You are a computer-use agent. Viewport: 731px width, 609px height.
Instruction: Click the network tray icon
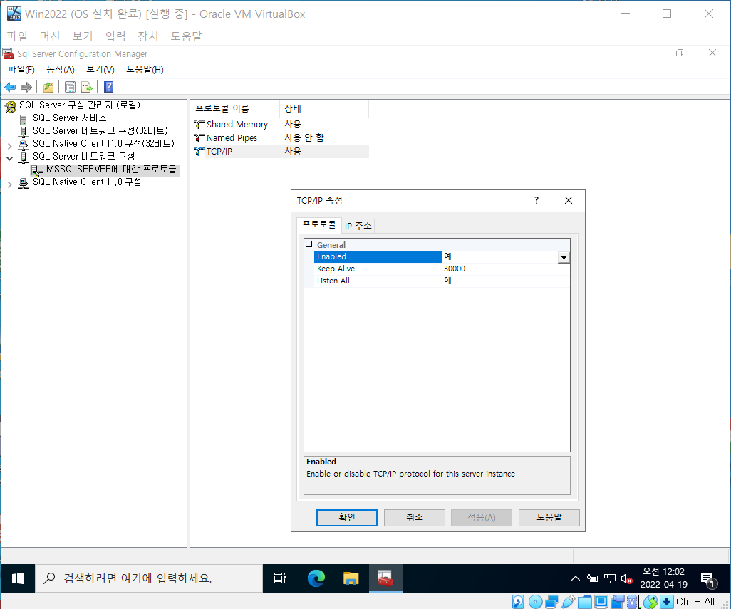coord(610,578)
